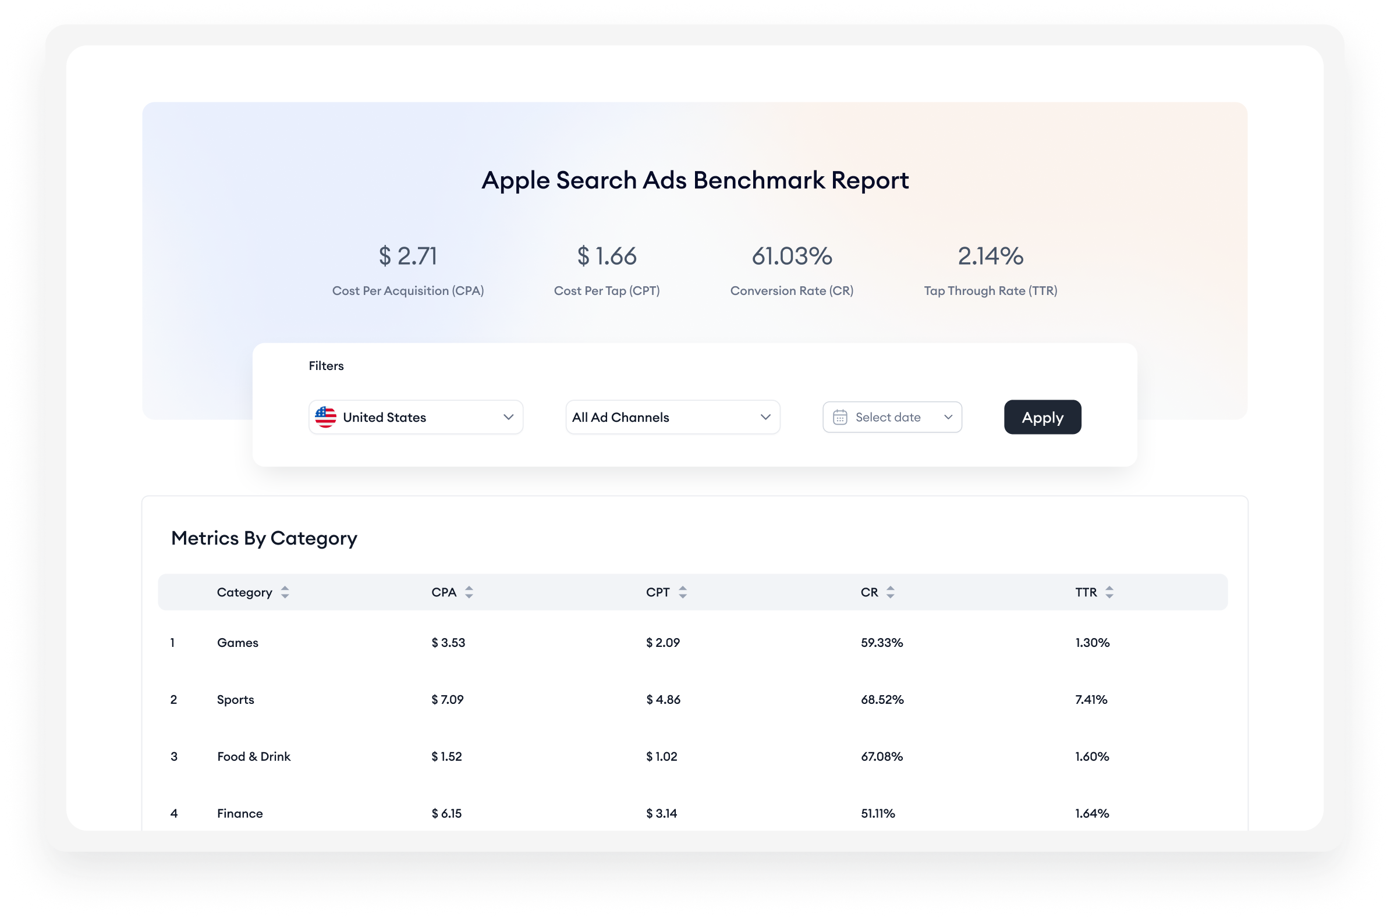Click Finance CPA value $ 6.15
The width and height of the screenshot is (1390, 918).
[x=446, y=813]
